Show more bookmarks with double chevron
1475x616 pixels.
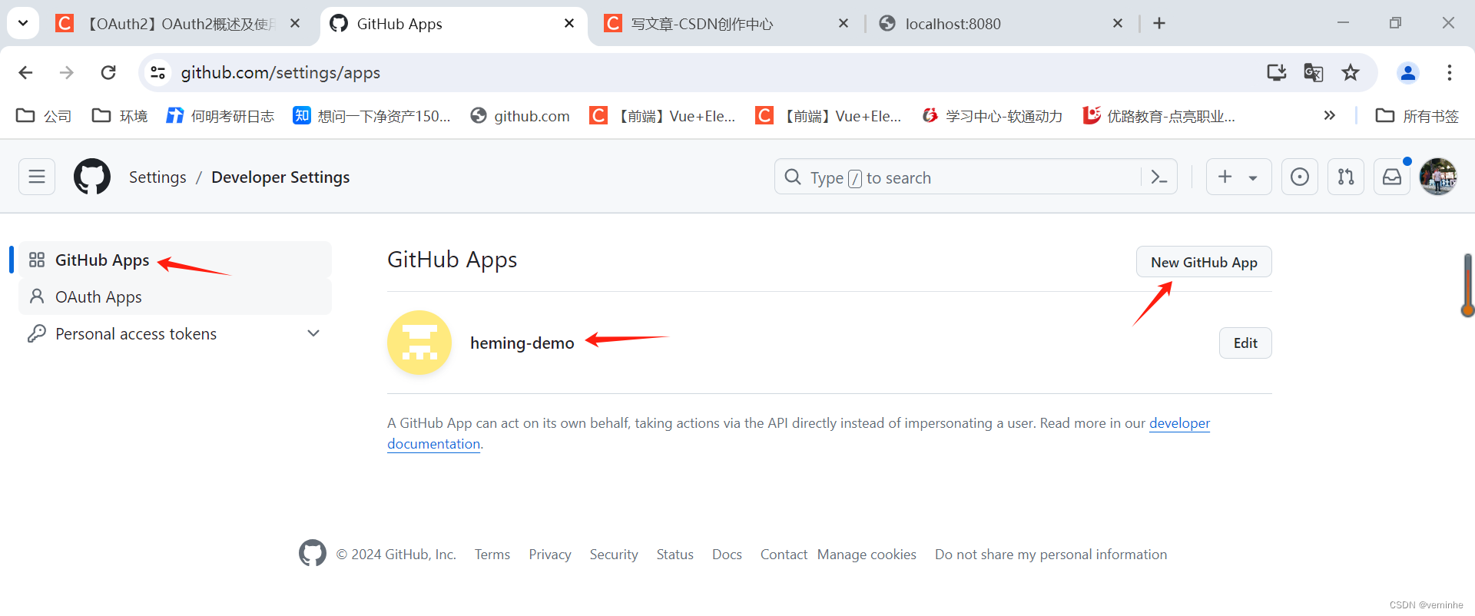(1330, 115)
